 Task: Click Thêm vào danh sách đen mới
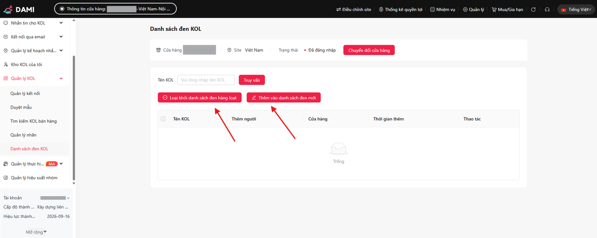pyautogui.click(x=284, y=98)
